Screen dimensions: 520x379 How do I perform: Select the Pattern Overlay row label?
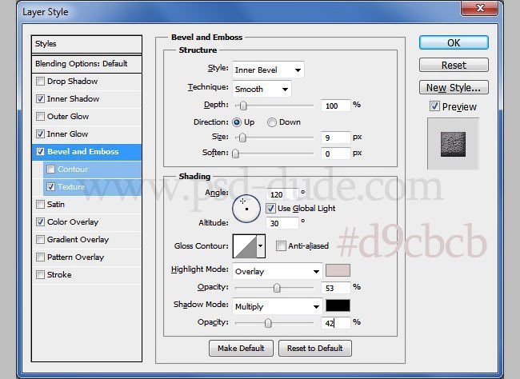click(x=76, y=257)
